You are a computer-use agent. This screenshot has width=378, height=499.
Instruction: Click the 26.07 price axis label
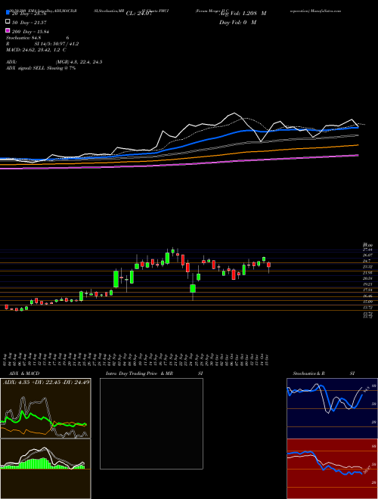point(367,256)
